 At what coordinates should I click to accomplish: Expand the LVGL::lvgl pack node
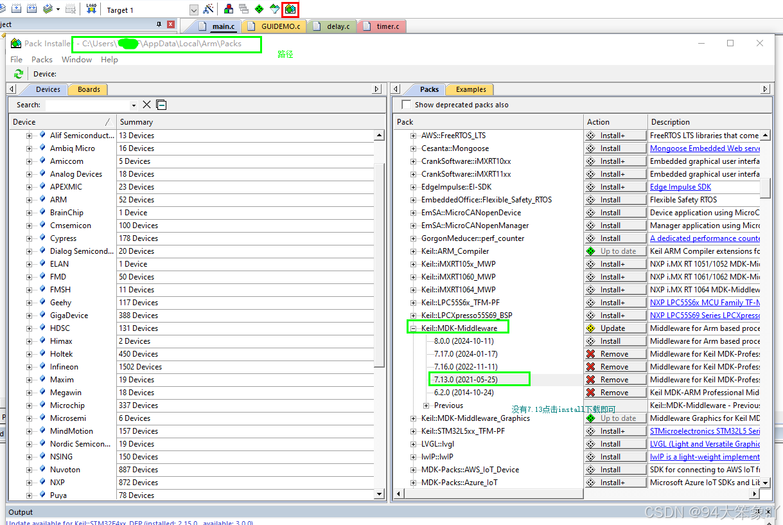point(414,444)
